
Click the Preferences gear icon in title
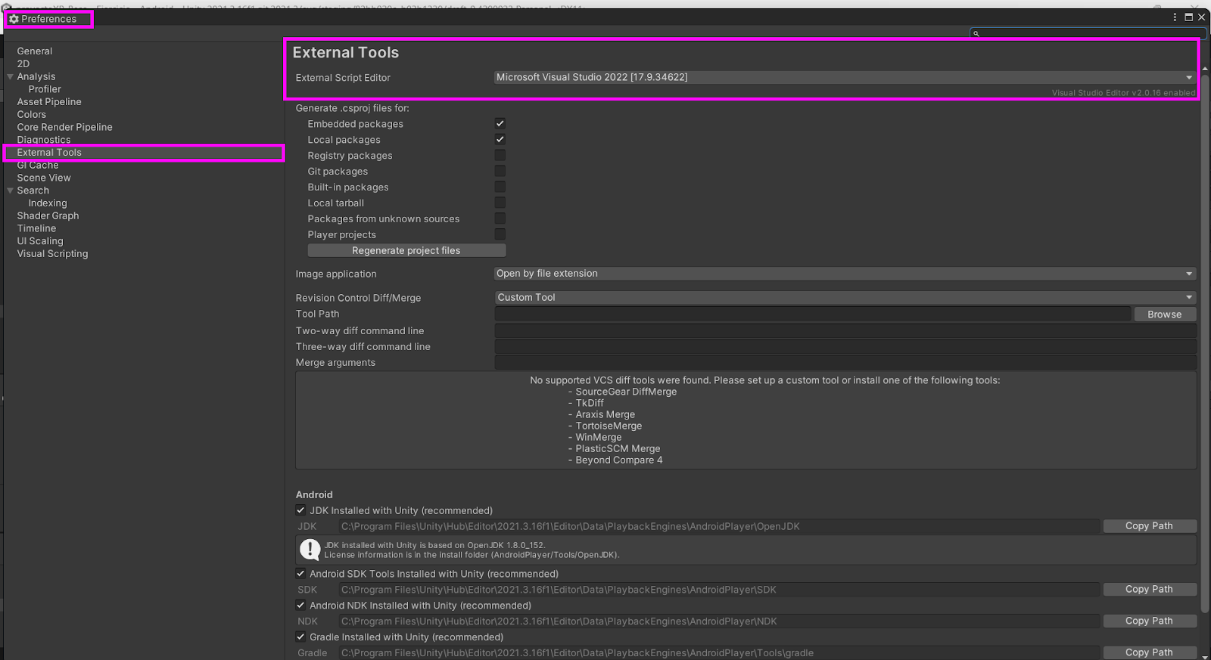[14, 19]
